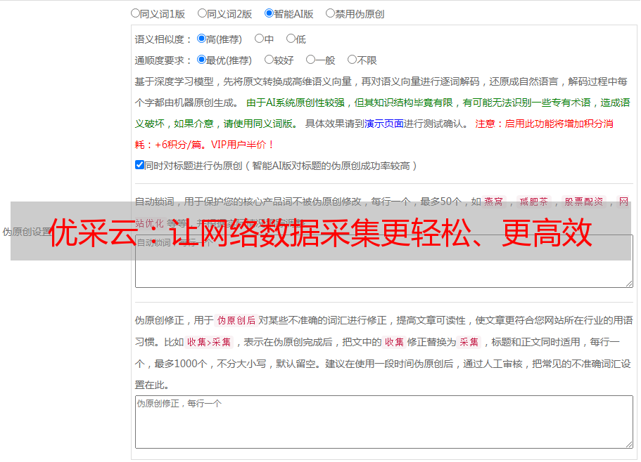Set 通顺度要求 to 最优(推荐)

[201, 60]
